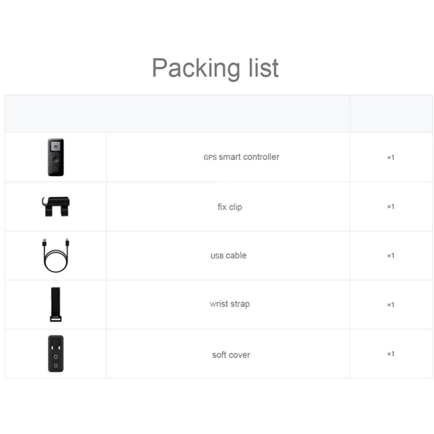Click the ×1 quantity for USB cable
434x434 pixels.
(390, 256)
